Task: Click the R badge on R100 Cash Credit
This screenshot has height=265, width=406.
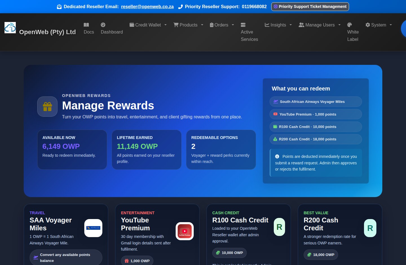Action: click(279, 227)
